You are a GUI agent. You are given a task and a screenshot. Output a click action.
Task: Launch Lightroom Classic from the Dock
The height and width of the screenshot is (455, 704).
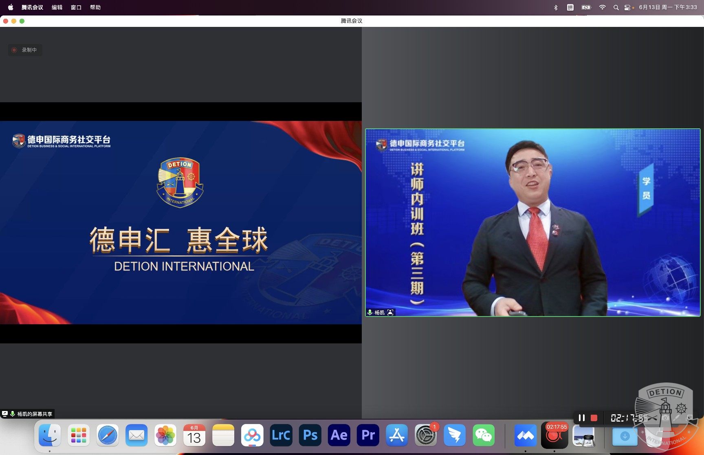coord(281,435)
